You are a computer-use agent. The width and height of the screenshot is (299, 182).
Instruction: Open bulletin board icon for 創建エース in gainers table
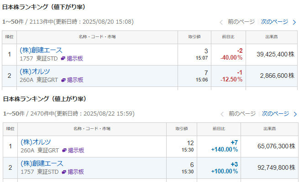64,172
